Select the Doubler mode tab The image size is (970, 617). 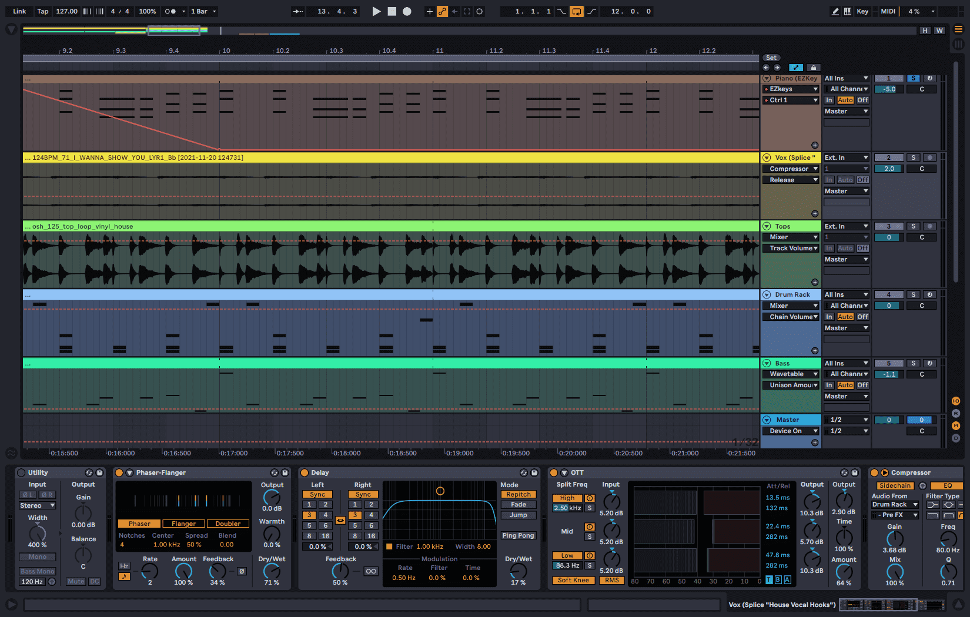tap(228, 524)
